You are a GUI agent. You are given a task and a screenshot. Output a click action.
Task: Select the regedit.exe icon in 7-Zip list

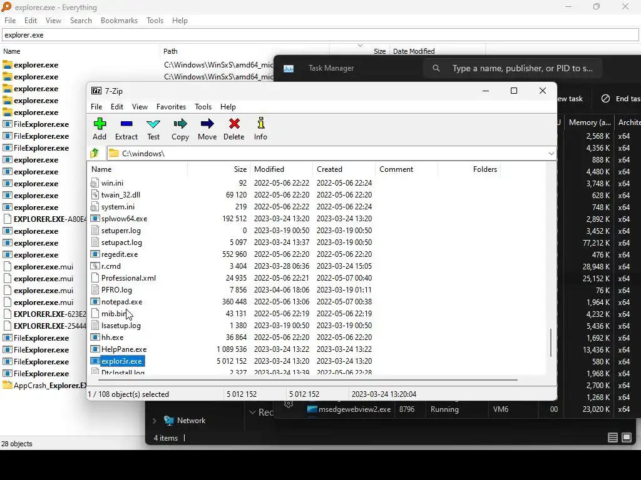tap(95, 254)
